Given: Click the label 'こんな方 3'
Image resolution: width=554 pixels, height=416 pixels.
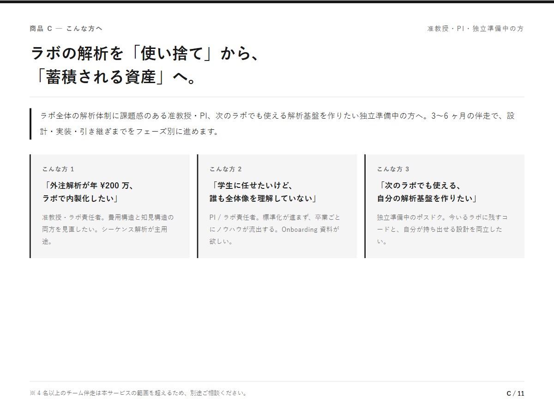Looking at the screenshot, I should tap(393, 169).
